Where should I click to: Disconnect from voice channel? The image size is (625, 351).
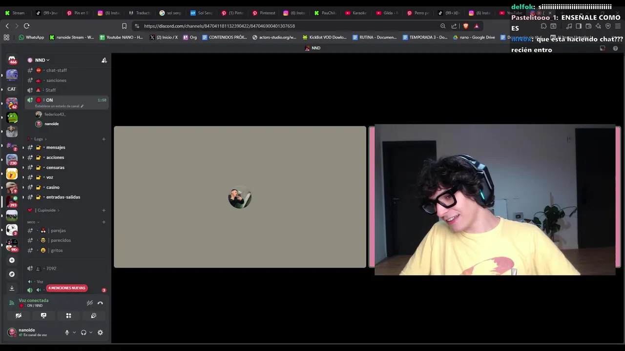(100, 303)
